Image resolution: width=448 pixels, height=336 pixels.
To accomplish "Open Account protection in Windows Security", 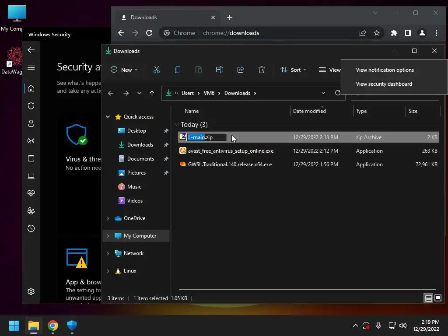I will point(31,123).
